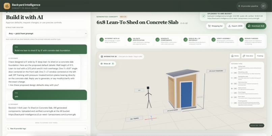Image resolution: width=272 pixels, height=136 pixels.
Task: Click the stick figure scale reference
Action: (x=148, y=97)
